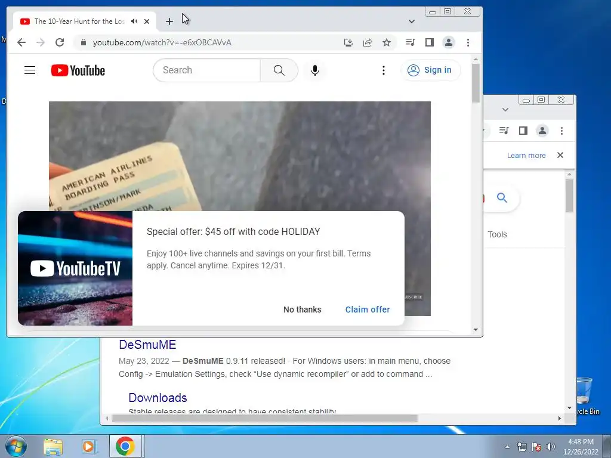Screen dimensions: 611x458
Task: Dismiss the Learn more infobar
Action: coord(560,155)
